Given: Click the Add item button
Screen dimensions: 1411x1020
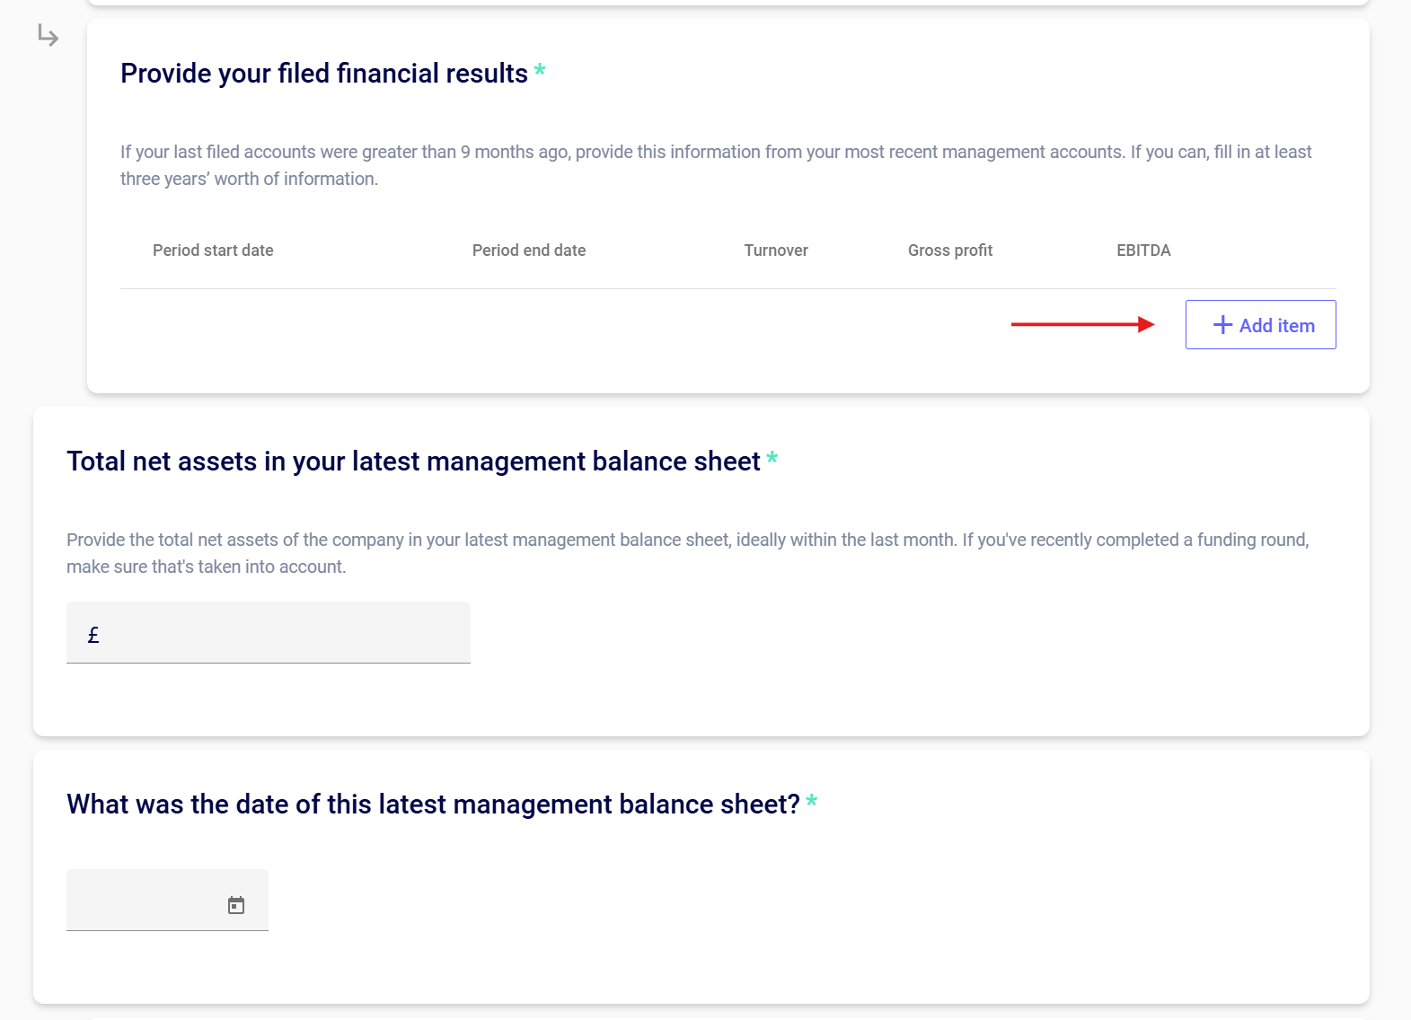Looking at the screenshot, I should pyautogui.click(x=1260, y=325).
